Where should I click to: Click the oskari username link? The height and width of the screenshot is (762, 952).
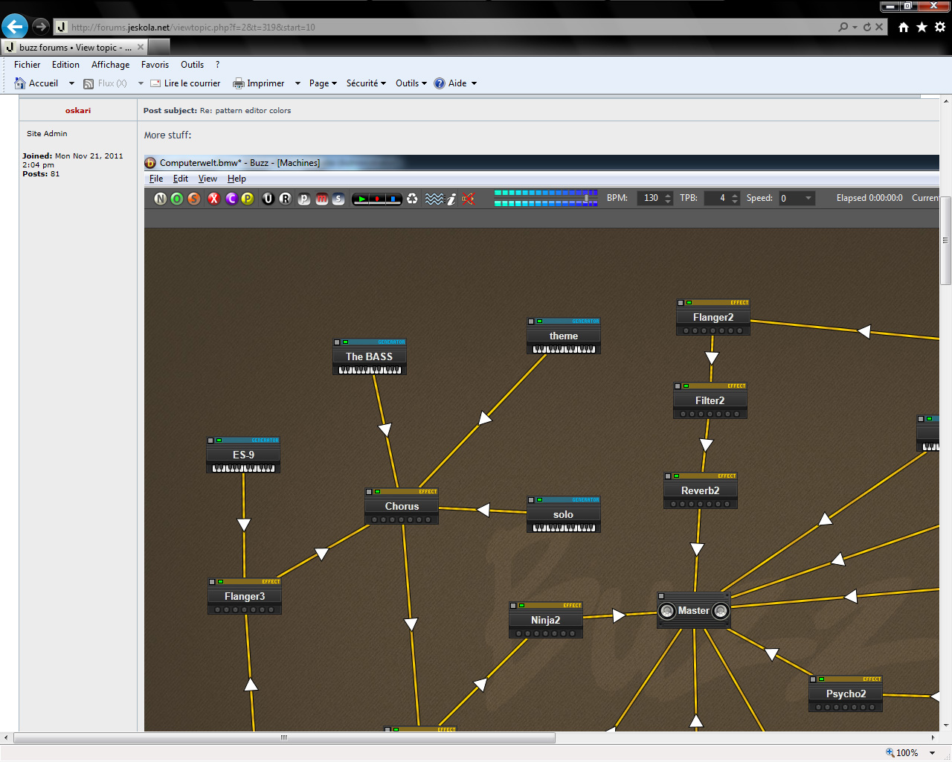pyautogui.click(x=78, y=110)
